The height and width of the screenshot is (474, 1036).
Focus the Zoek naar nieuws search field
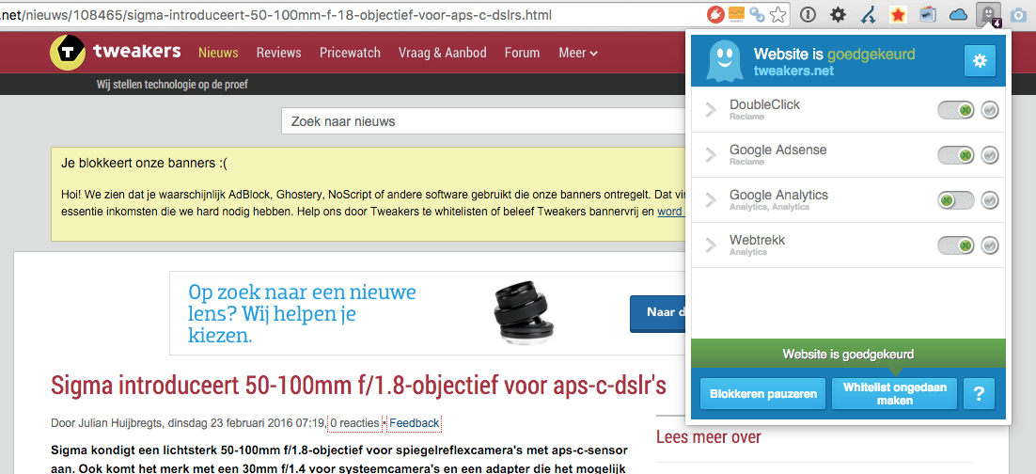click(x=483, y=121)
